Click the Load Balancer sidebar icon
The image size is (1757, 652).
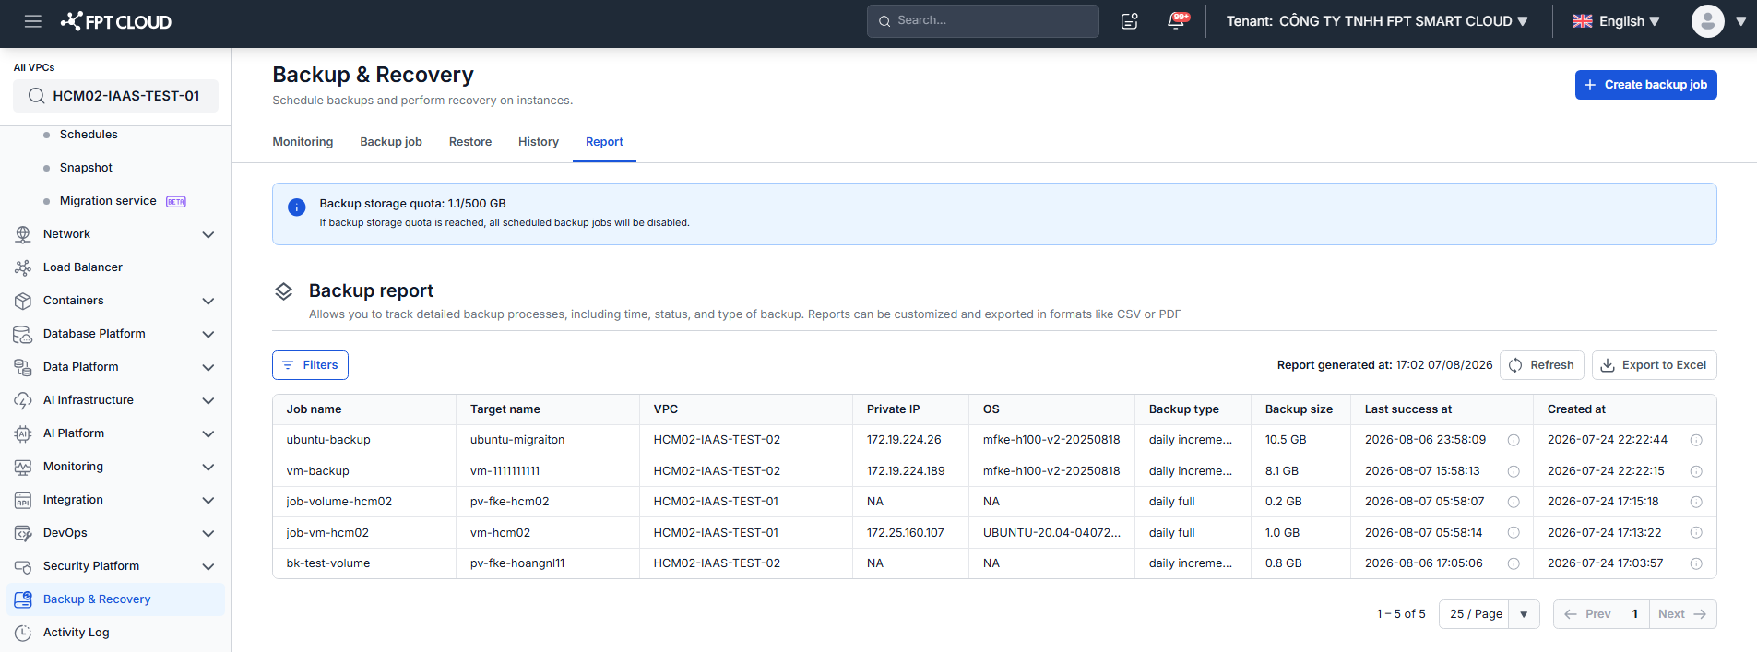point(23,267)
